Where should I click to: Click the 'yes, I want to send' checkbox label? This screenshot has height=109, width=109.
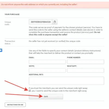(59, 91)
